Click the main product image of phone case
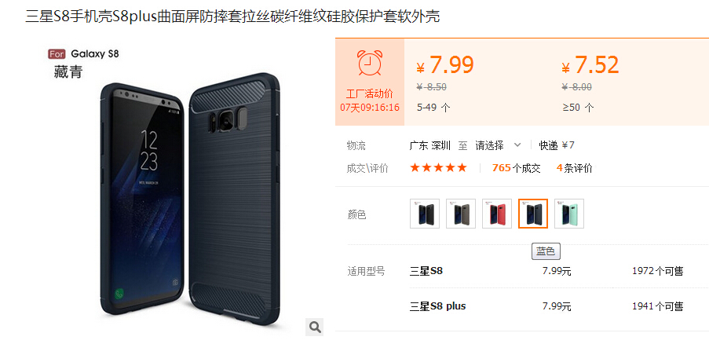 click(189, 199)
